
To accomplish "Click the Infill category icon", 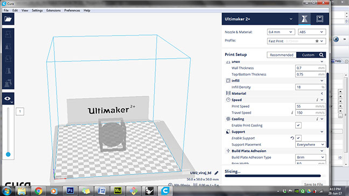I will point(228,81).
